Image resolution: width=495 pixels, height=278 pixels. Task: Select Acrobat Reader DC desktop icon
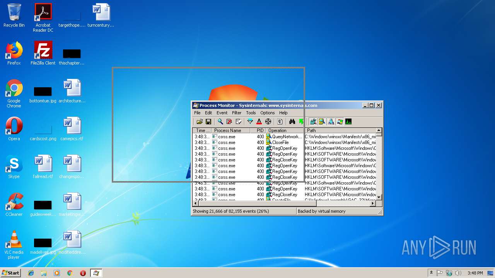coord(43,18)
